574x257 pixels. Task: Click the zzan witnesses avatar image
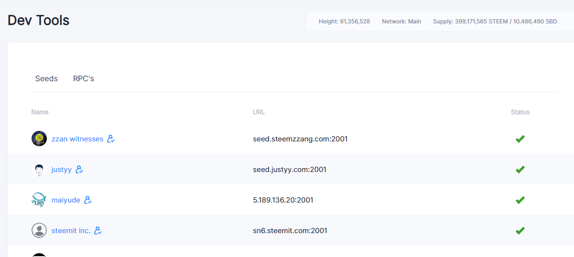[39, 139]
